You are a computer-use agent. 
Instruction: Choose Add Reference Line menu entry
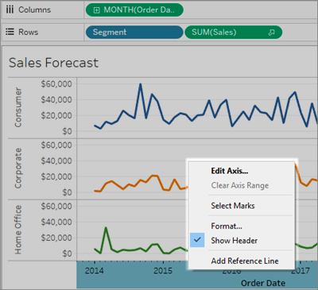pos(245,261)
